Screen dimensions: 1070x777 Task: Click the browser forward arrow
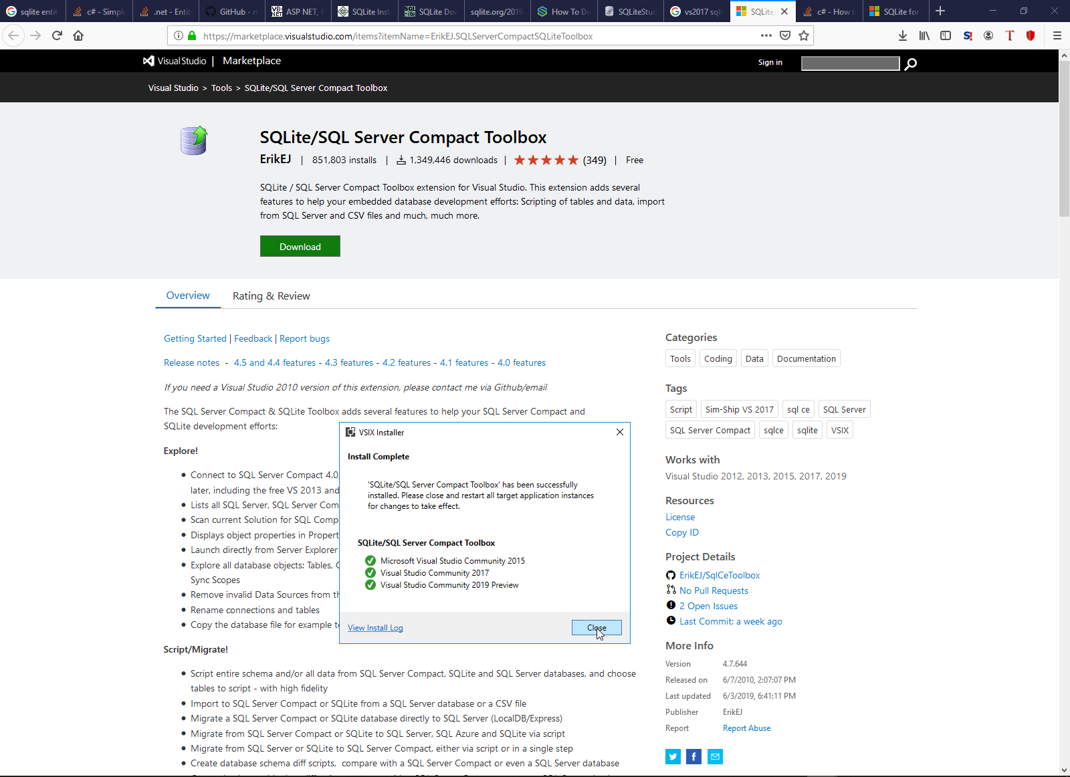[x=36, y=35]
